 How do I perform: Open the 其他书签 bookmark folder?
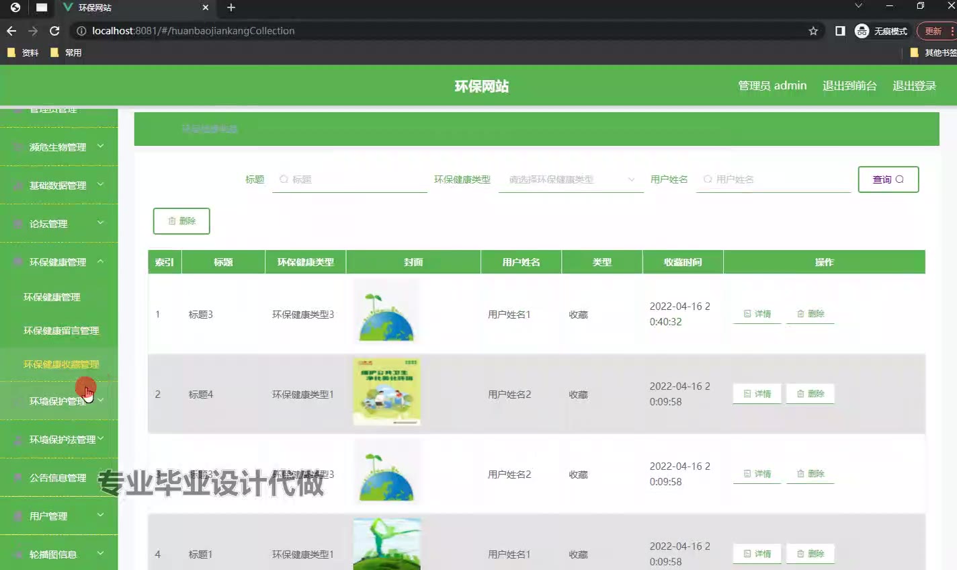click(x=934, y=52)
